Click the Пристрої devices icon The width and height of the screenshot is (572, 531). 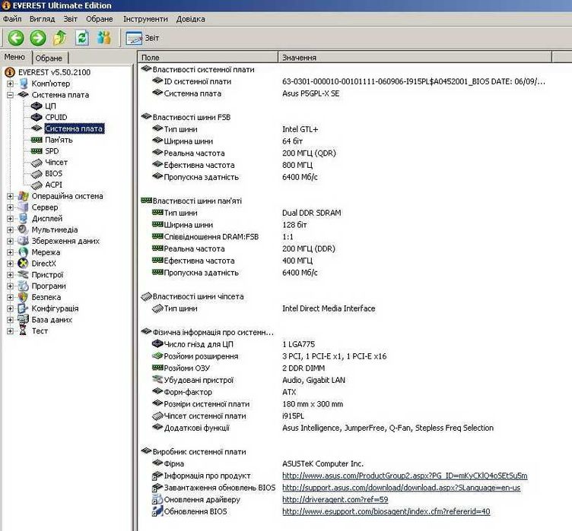24,274
